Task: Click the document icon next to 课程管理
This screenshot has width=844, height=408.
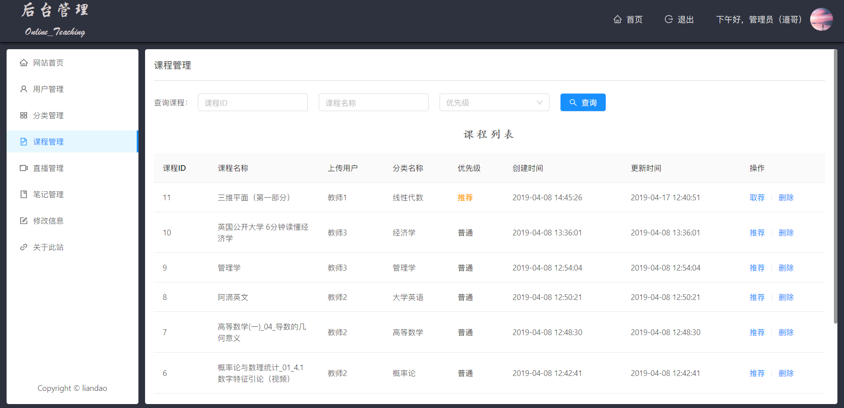Action: 24,142
